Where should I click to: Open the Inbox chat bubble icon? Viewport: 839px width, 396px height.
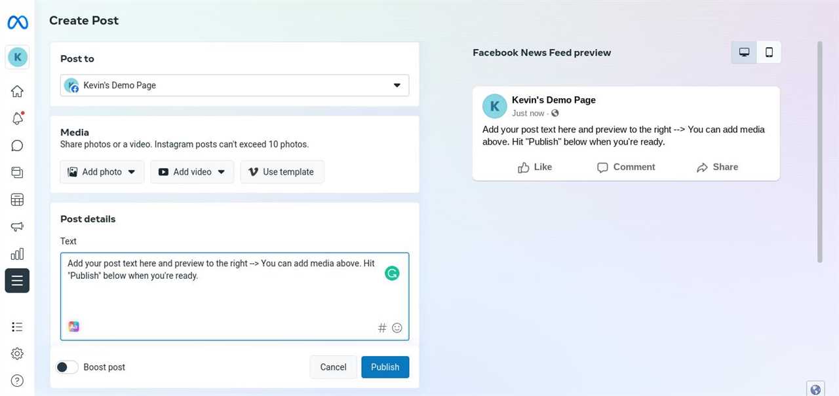pos(17,145)
